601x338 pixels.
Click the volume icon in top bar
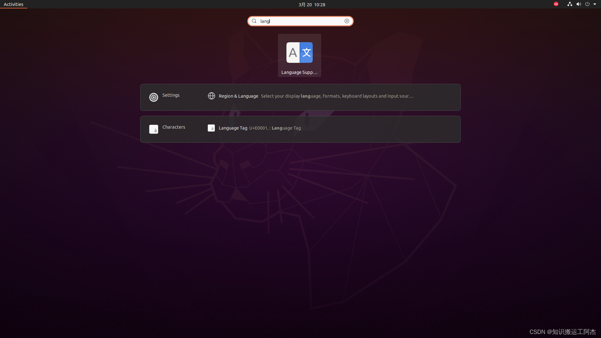coord(578,4)
